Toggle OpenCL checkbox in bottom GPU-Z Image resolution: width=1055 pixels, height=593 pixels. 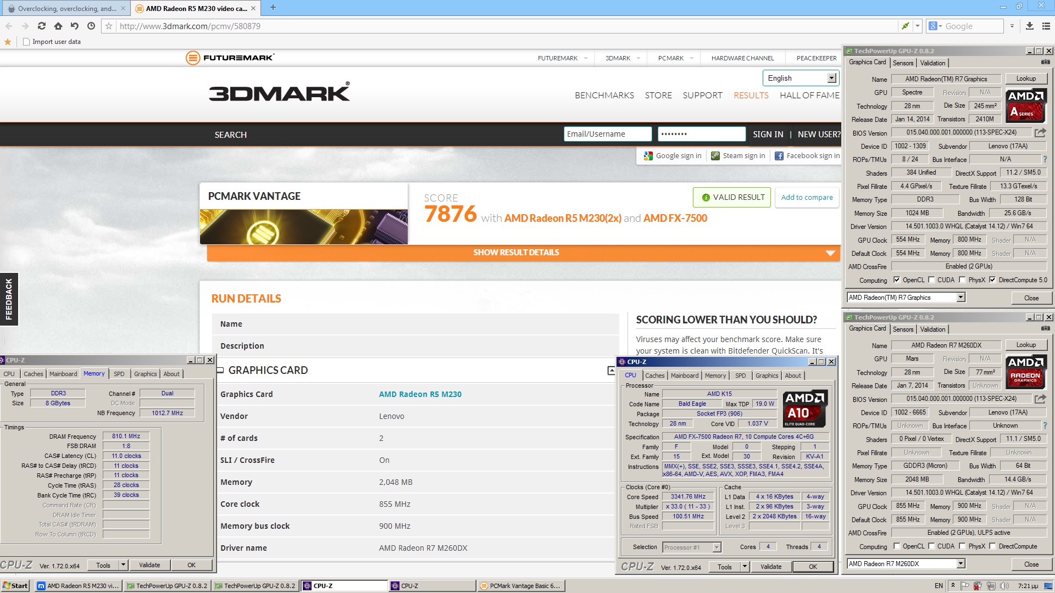coord(897,546)
